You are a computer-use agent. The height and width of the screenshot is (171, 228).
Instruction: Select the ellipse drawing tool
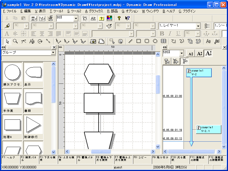(x=155, y=41)
